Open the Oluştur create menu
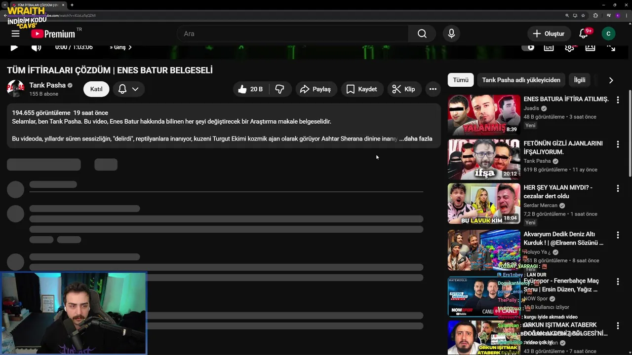632x355 pixels. [x=548, y=34]
